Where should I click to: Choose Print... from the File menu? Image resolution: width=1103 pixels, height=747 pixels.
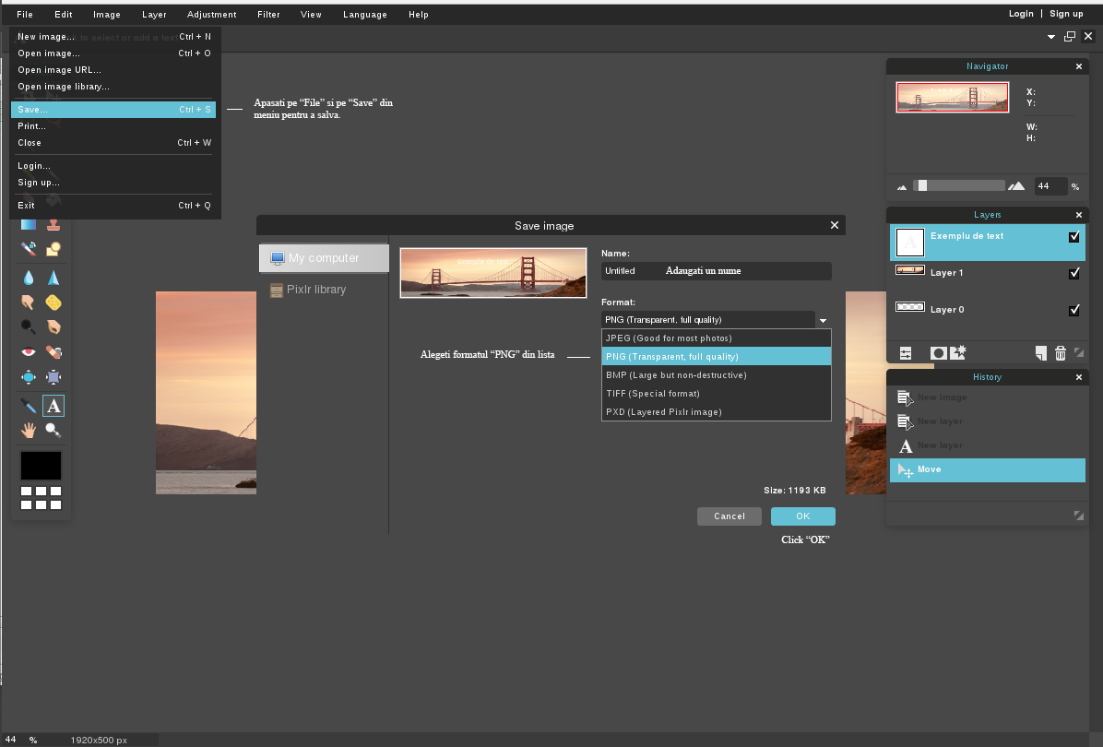pyautogui.click(x=113, y=126)
